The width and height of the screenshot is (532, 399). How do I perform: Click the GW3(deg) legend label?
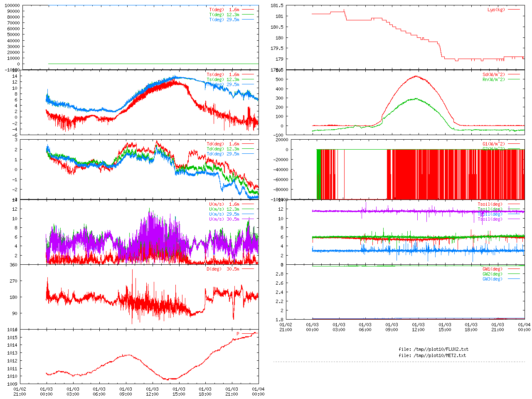click(x=493, y=279)
